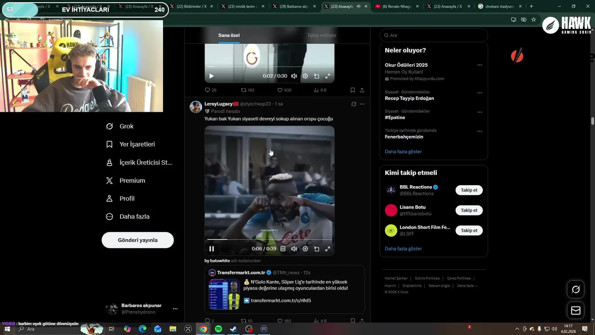Bookmark this page with the star icon
This screenshot has width=595, height=335.
(534, 20)
